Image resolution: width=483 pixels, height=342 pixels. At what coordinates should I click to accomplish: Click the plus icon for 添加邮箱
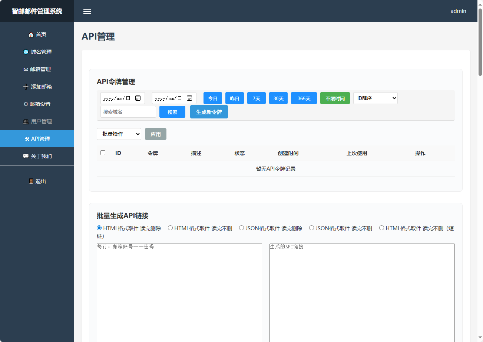(x=26, y=87)
